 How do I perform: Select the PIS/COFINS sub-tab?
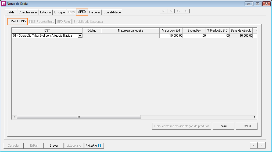pyautogui.click(x=17, y=21)
